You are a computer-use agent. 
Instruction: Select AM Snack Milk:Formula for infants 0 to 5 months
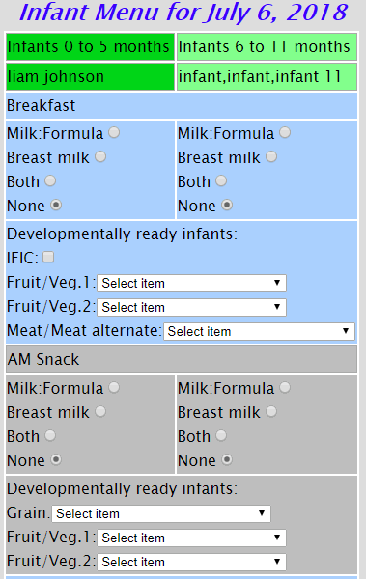tap(114, 387)
